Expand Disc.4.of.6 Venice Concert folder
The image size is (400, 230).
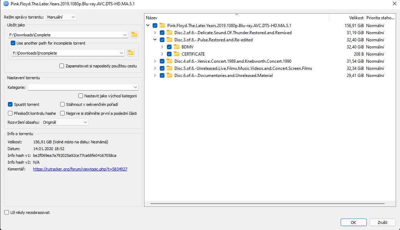(x=155, y=61)
